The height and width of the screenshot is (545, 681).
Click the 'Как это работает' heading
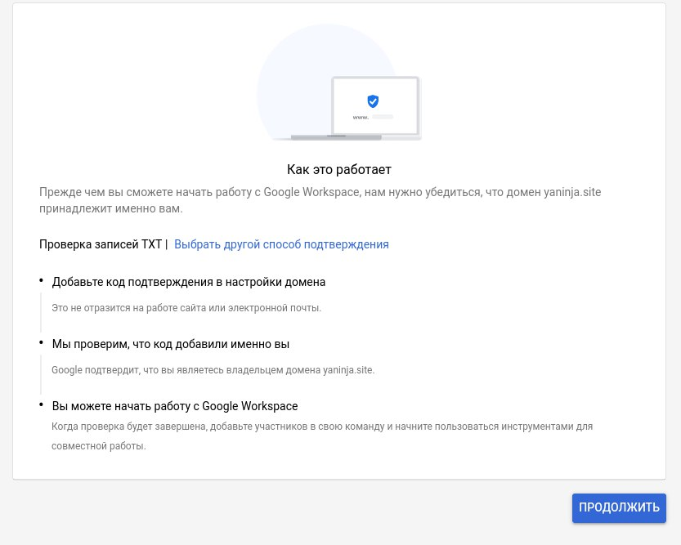pos(339,170)
